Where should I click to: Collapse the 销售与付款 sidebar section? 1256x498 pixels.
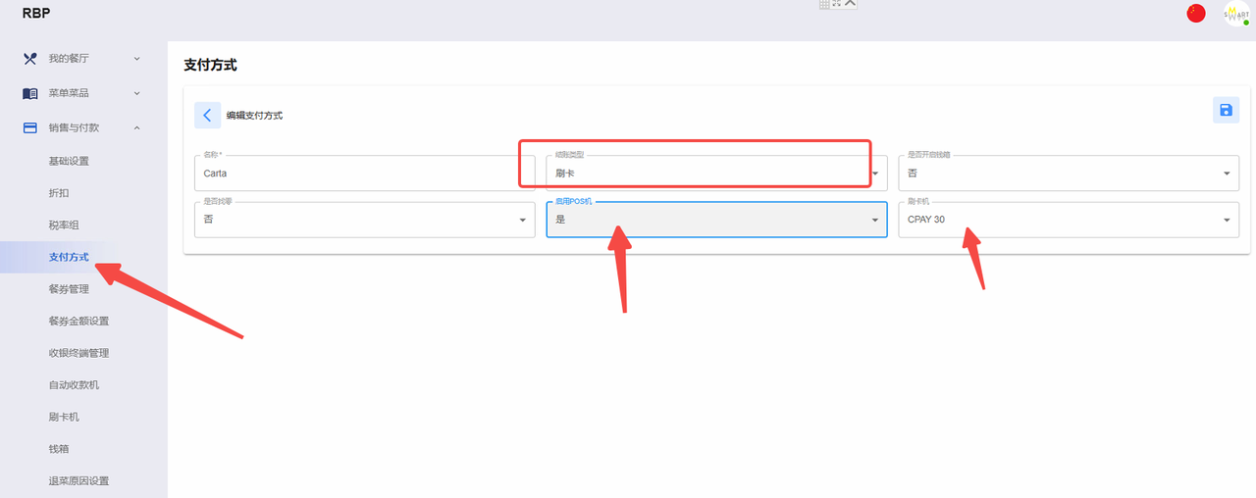136,127
